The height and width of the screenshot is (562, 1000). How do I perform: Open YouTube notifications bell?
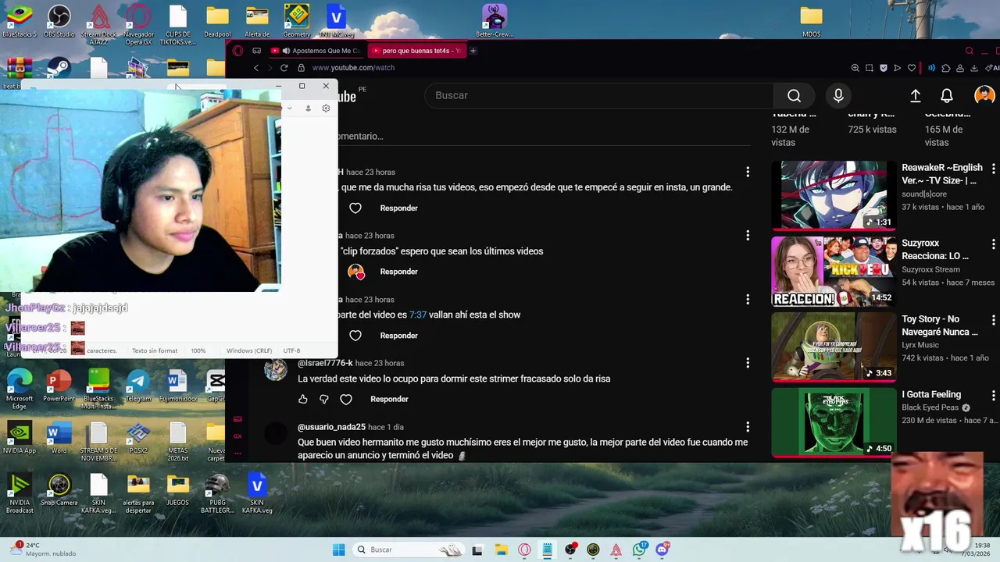pos(946,95)
